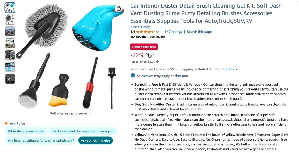Image resolution: width=299 pixels, height=153 pixels.
Task: Open the fifth product thumbnail
Action: pos(10,55)
